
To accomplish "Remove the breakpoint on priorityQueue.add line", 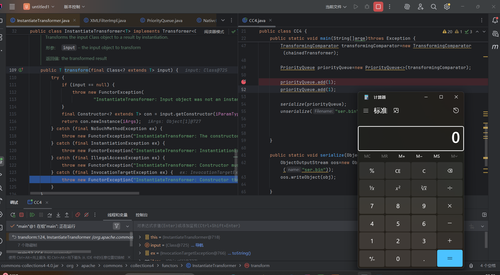I will [x=243, y=82].
